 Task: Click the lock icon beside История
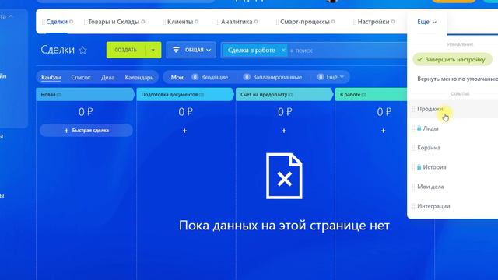click(419, 166)
